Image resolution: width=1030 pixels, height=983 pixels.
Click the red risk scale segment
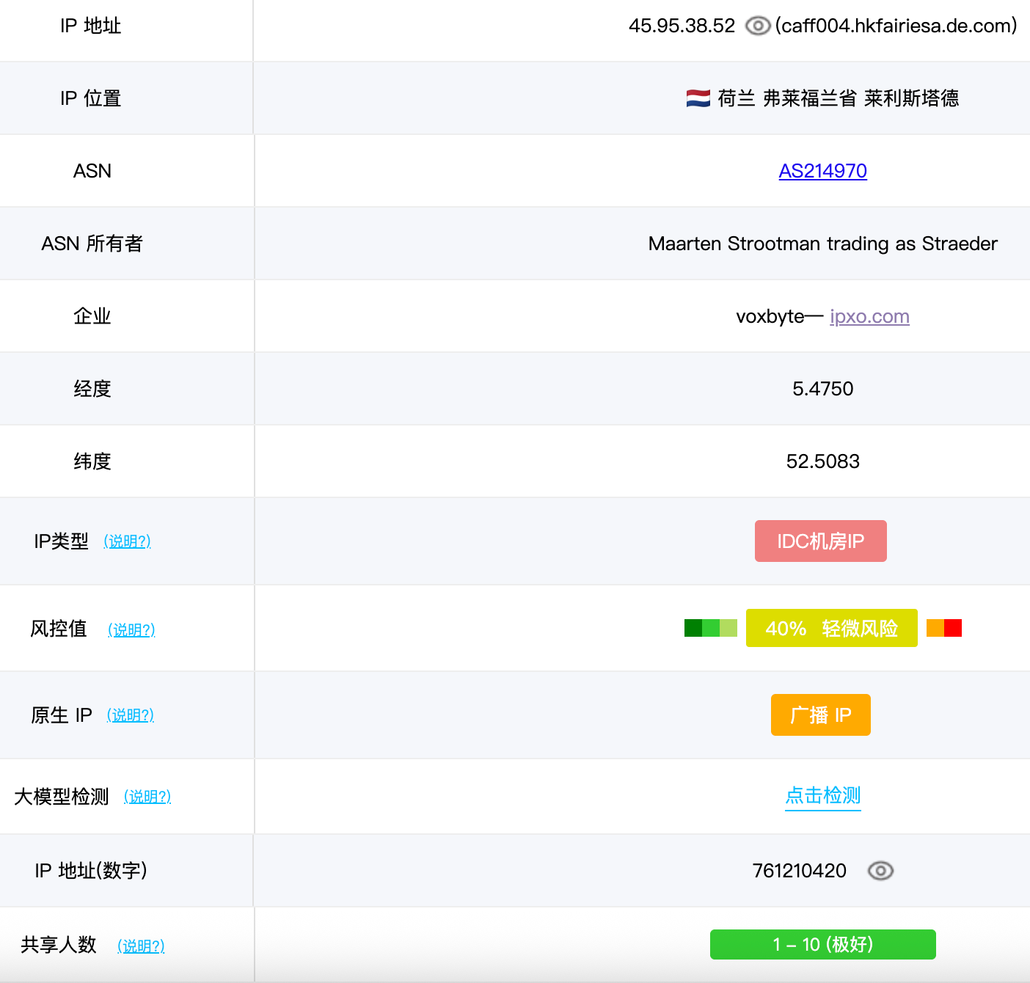click(953, 628)
